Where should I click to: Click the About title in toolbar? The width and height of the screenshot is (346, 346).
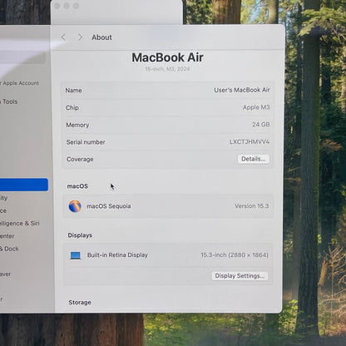[x=101, y=37]
